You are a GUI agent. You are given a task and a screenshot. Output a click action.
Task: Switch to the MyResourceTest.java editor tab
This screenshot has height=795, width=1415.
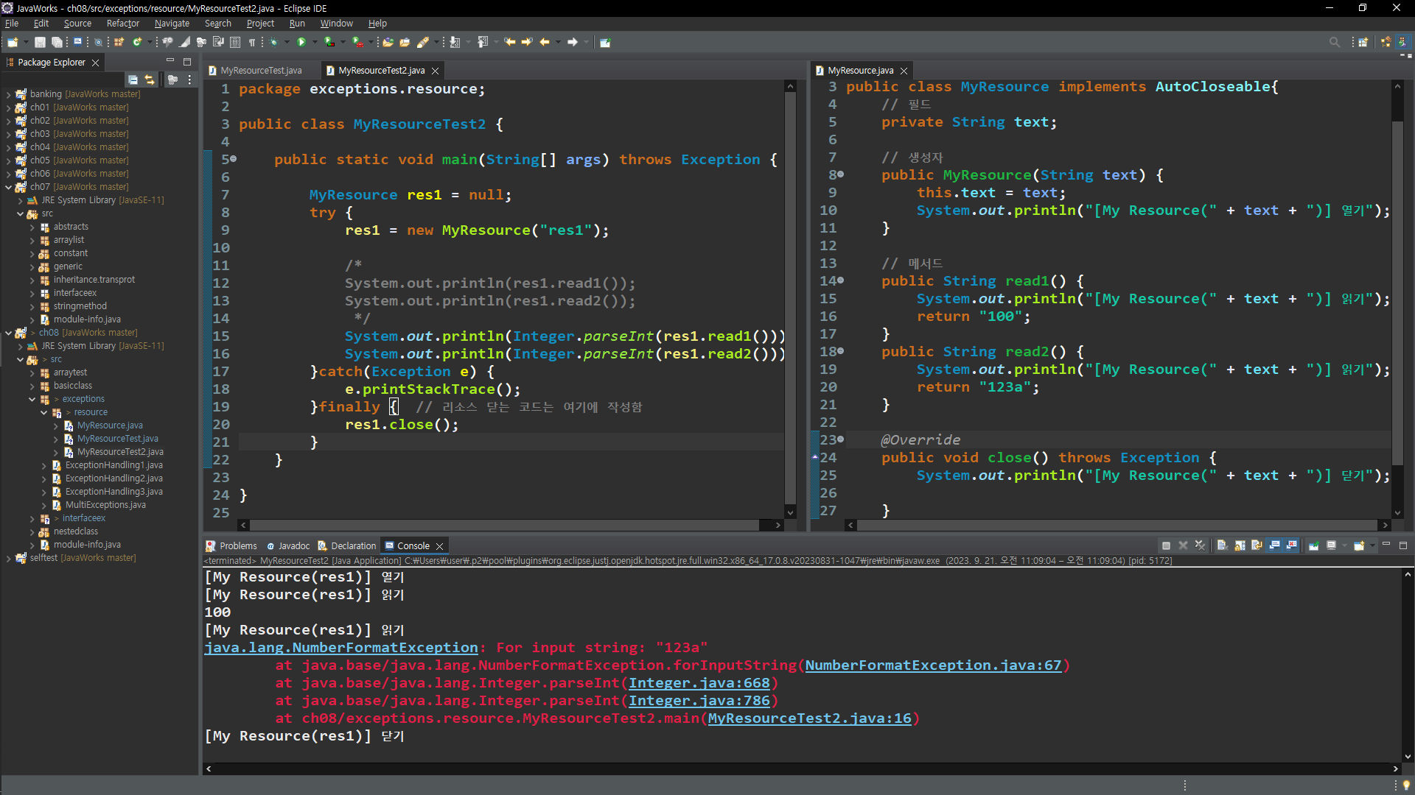pos(261,71)
